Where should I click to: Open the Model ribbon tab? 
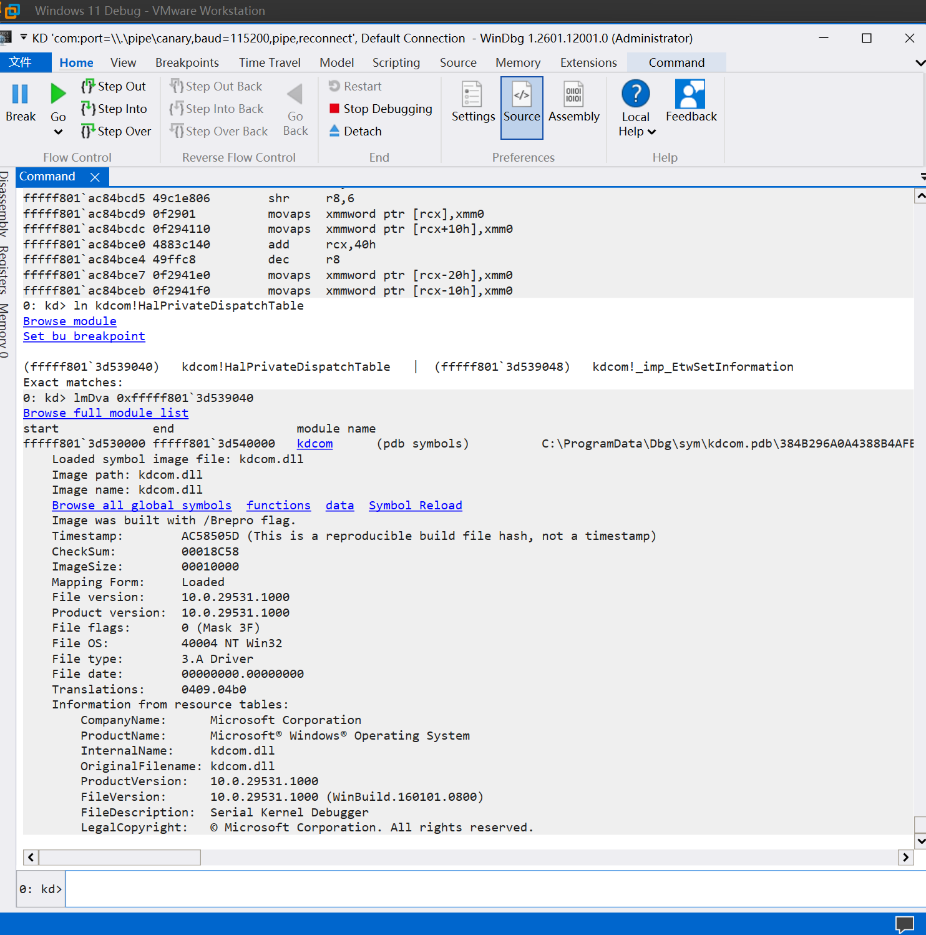(x=336, y=62)
